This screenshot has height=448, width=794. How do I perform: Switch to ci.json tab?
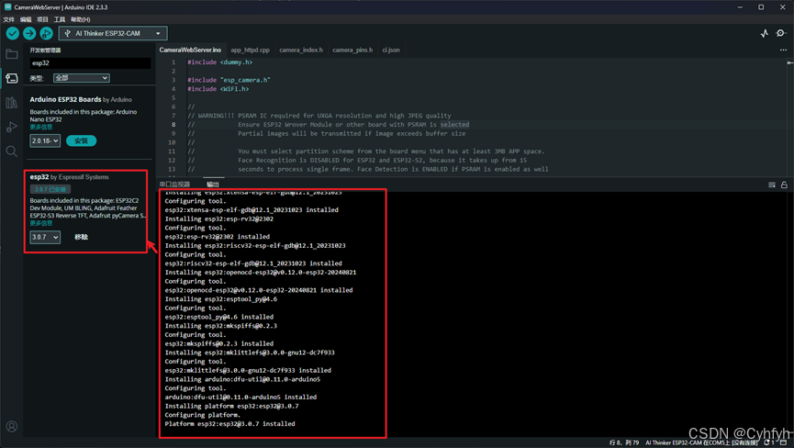click(x=391, y=50)
